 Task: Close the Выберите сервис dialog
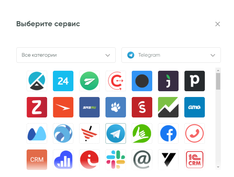pyautogui.click(x=218, y=24)
